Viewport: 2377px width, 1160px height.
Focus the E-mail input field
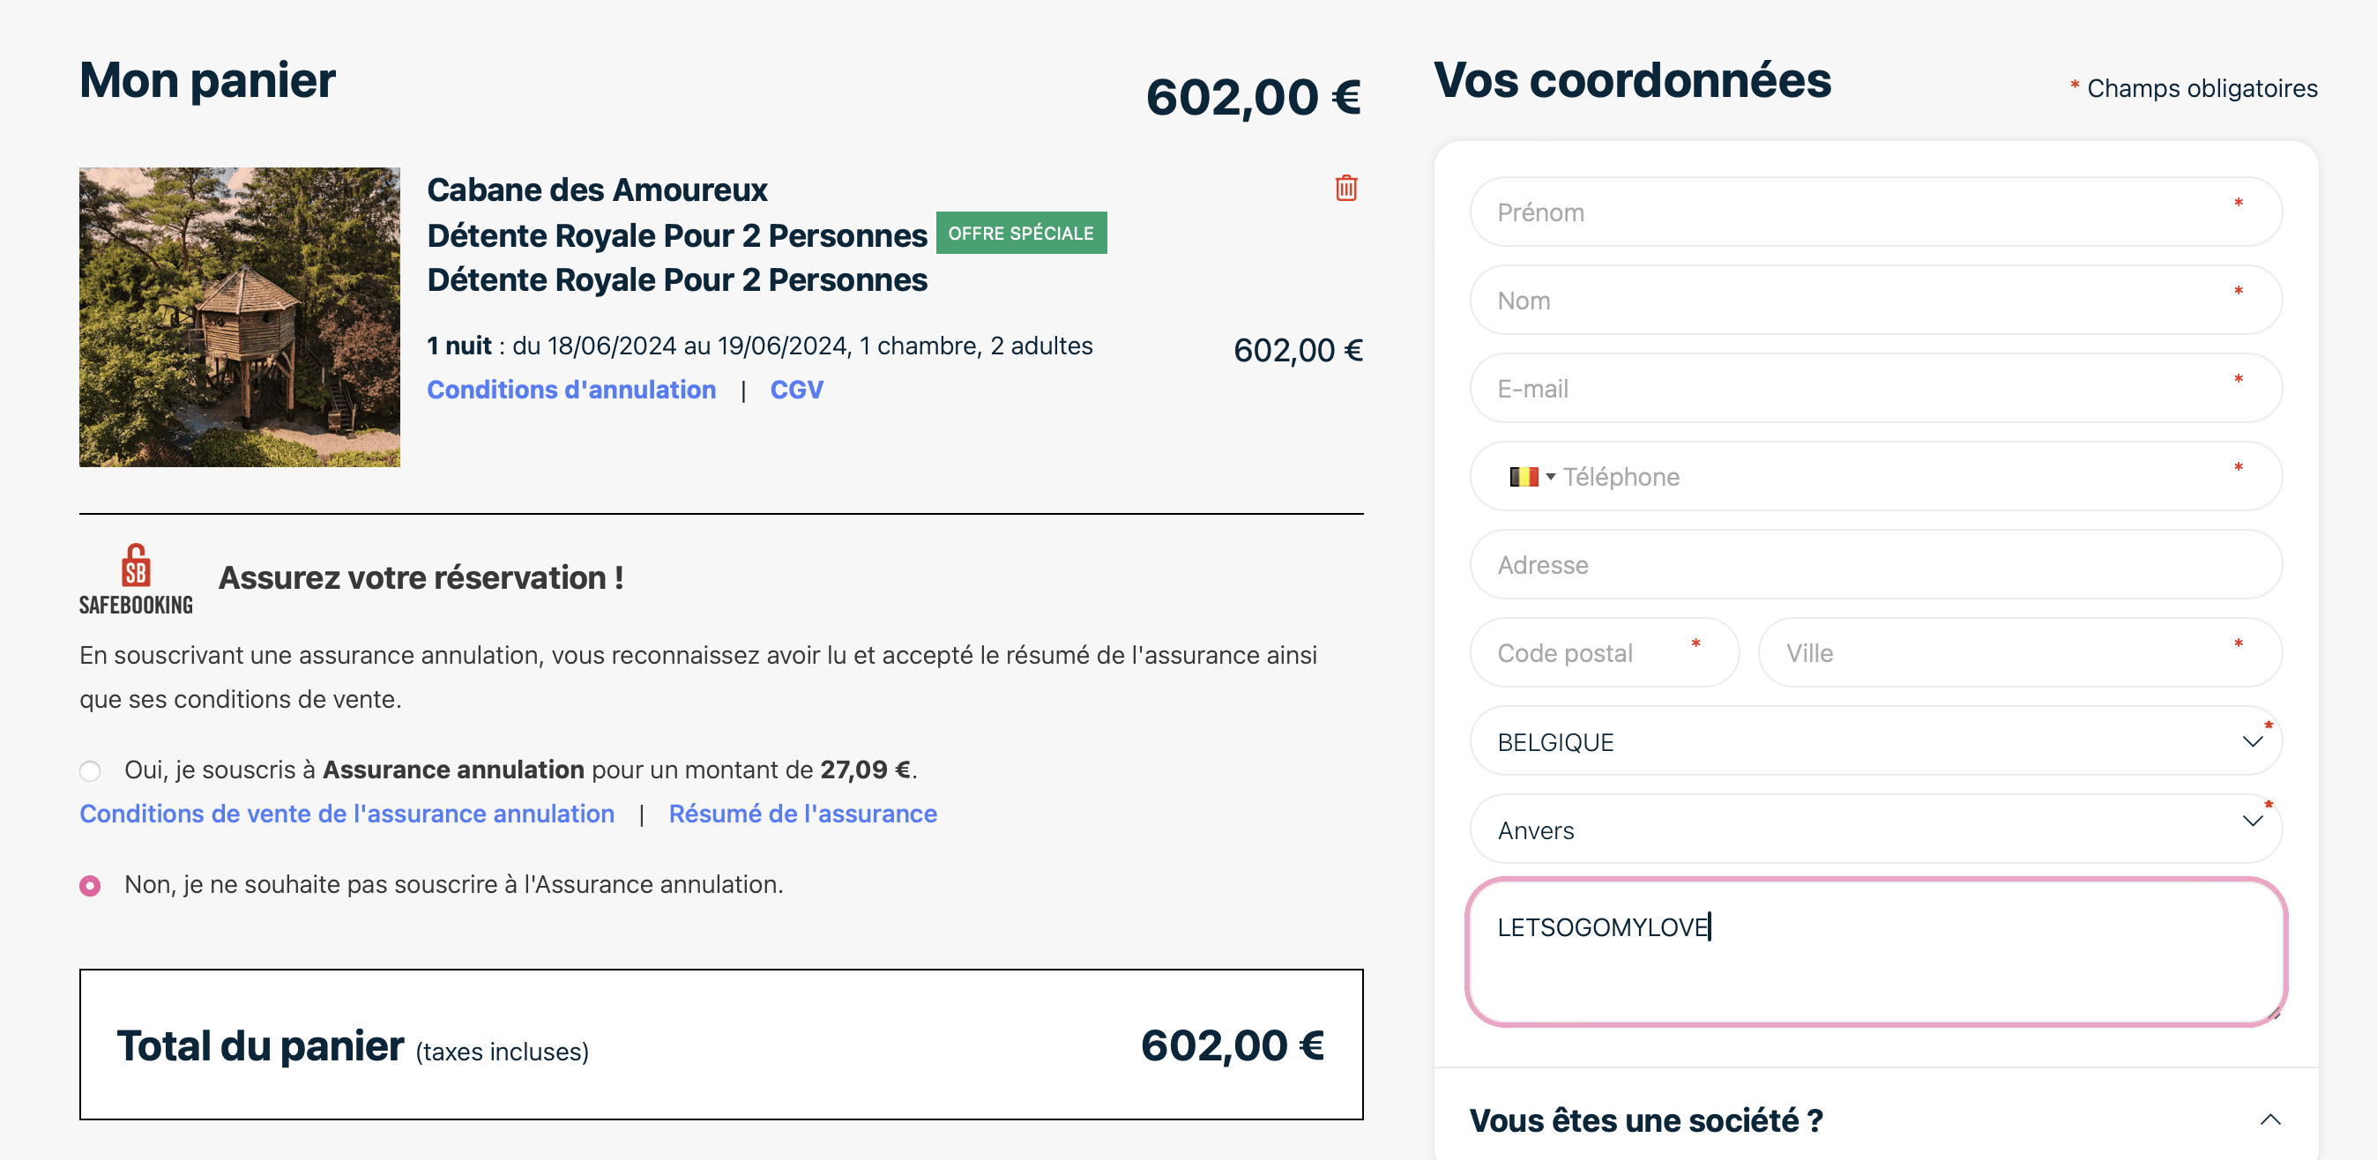(1875, 389)
